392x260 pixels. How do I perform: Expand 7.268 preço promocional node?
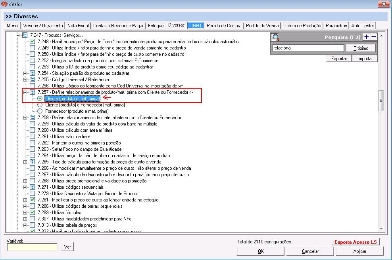click(x=25, y=181)
